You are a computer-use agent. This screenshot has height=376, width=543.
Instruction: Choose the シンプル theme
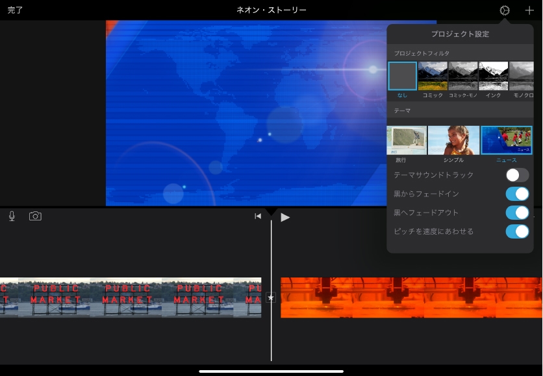tap(453, 141)
